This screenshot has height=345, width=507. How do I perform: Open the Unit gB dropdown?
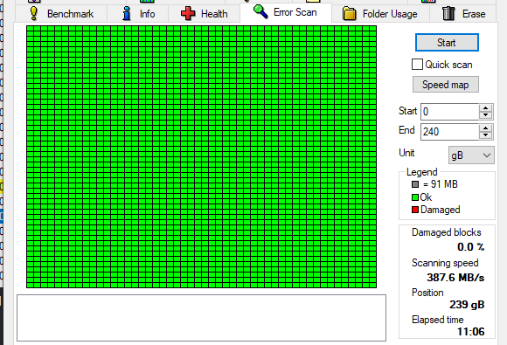click(x=471, y=155)
